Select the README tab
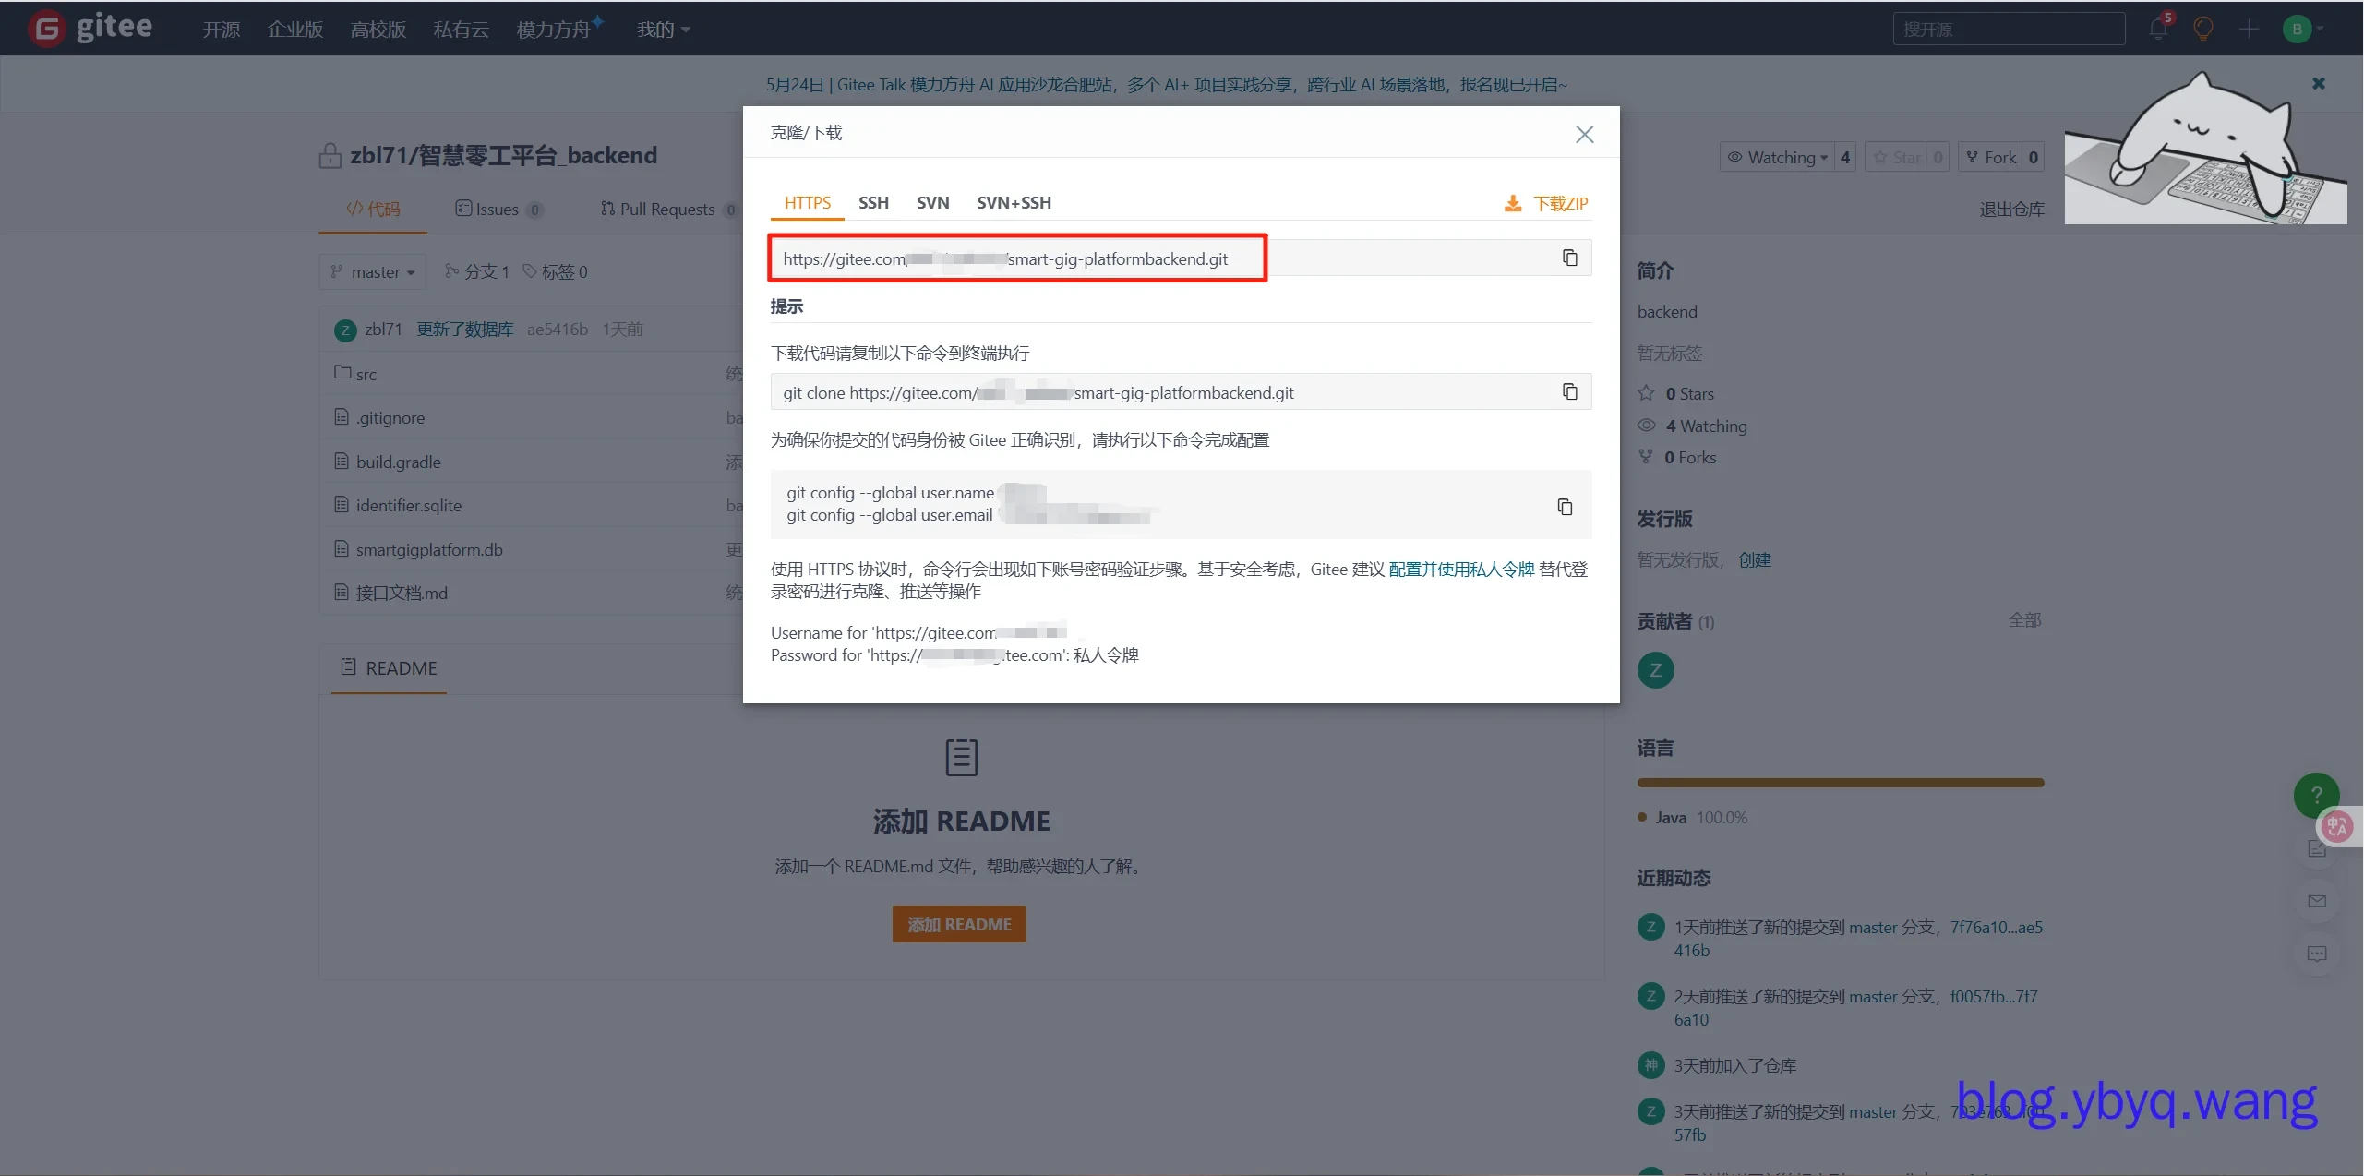2364x1176 pixels. [389, 667]
